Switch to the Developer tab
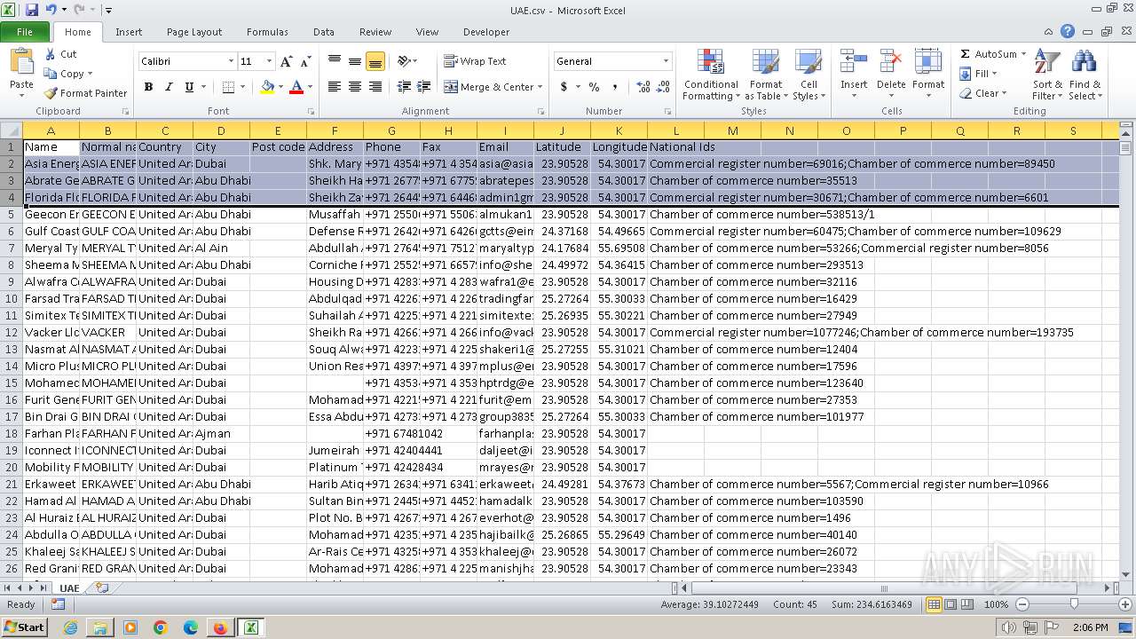 [x=486, y=32]
